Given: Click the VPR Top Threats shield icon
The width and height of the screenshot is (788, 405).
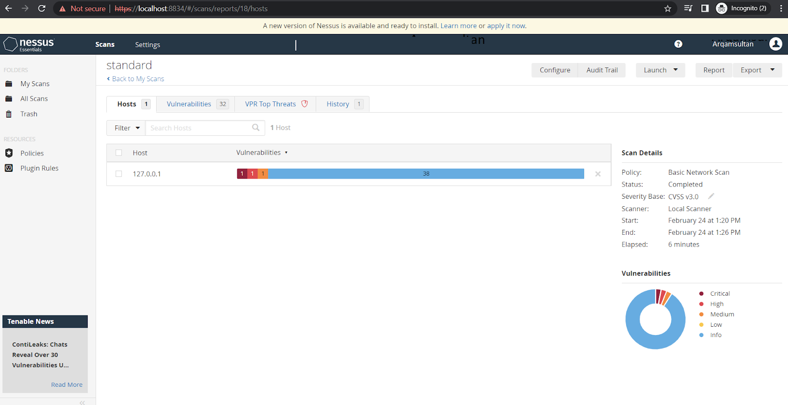Looking at the screenshot, I should [x=304, y=104].
